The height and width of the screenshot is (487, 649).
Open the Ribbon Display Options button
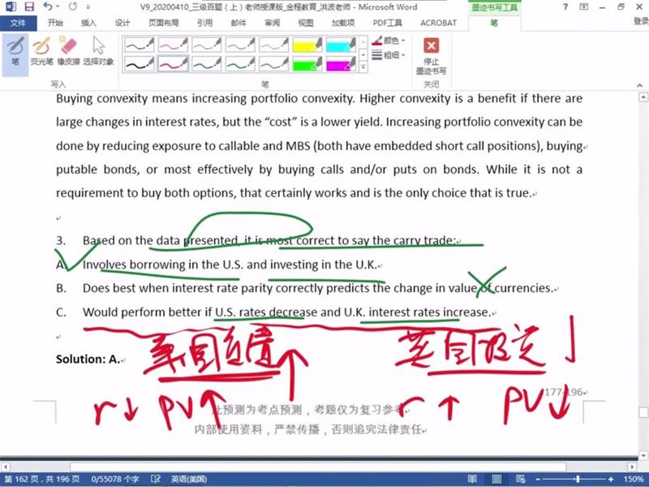click(583, 6)
